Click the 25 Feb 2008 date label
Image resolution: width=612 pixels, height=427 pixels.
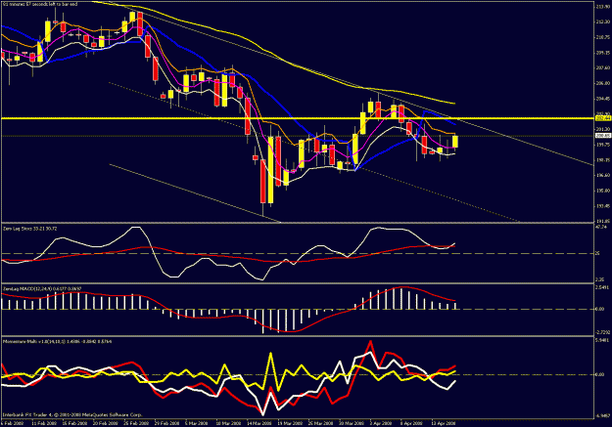click(136, 423)
